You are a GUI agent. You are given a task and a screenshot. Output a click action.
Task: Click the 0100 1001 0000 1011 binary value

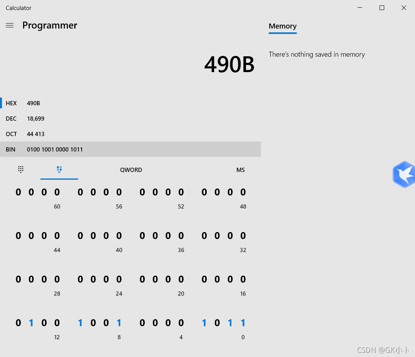point(55,150)
